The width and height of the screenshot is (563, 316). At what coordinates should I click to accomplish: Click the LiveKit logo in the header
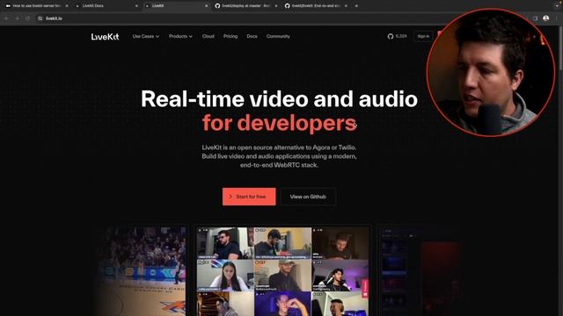(x=105, y=37)
